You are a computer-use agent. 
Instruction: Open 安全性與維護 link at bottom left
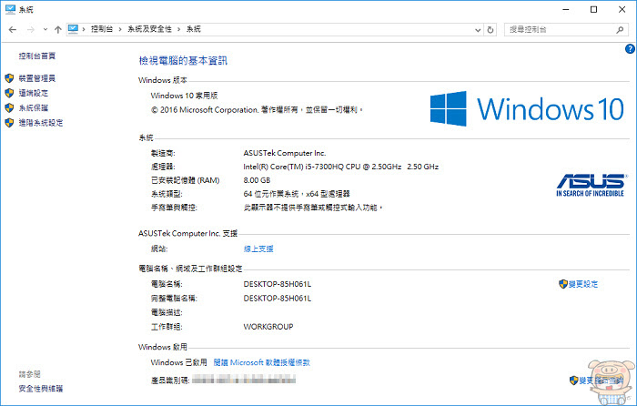[x=41, y=389]
